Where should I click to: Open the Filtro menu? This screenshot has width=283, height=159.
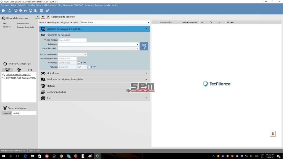pos(38,5)
